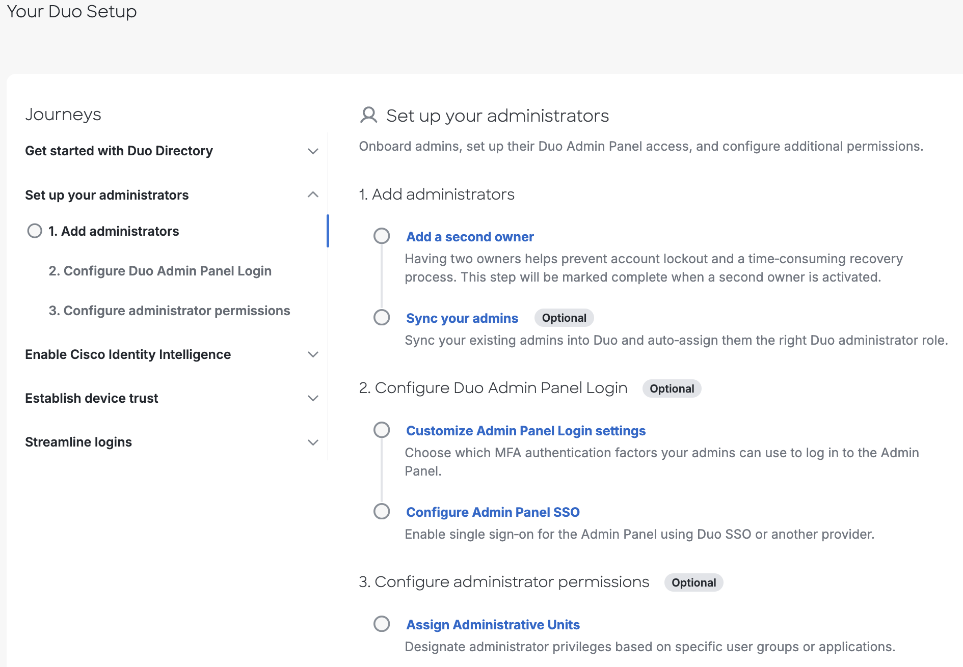Image resolution: width=963 pixels, height=667 pixels.
Task: Expand the Establish device trust journey
Action: (x=313, y=398)
